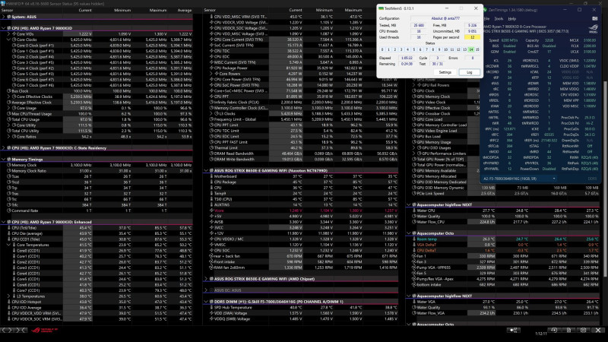
Task: Click the icon beside CPU Package Power row
Action: pos(211,68)
